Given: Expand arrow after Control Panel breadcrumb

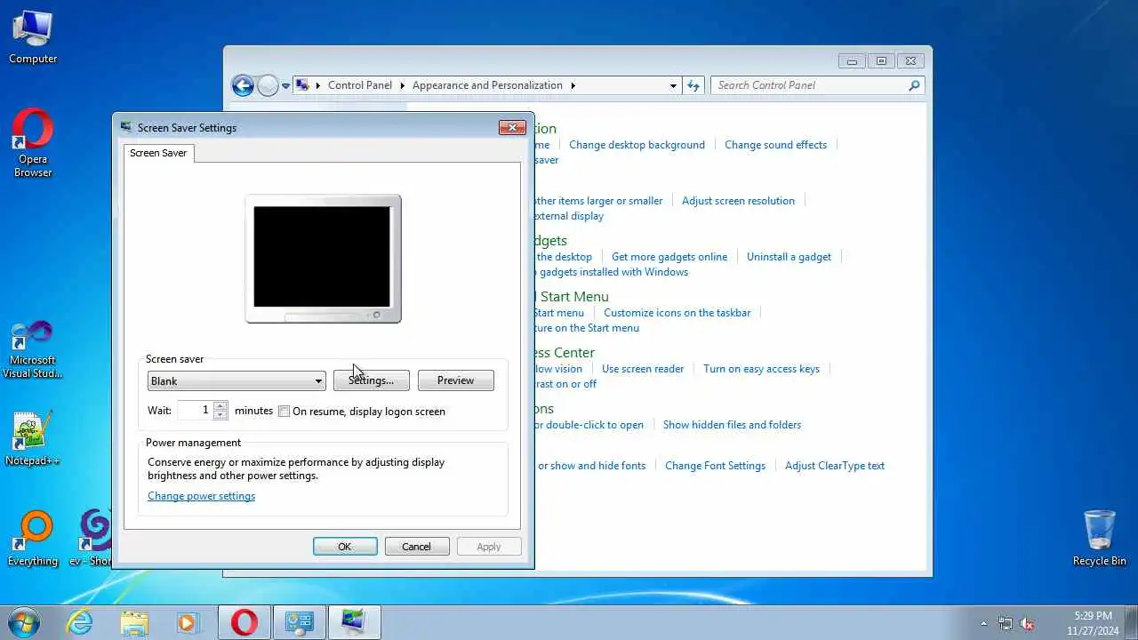Looking at the screenshot, I should [402, 85].
